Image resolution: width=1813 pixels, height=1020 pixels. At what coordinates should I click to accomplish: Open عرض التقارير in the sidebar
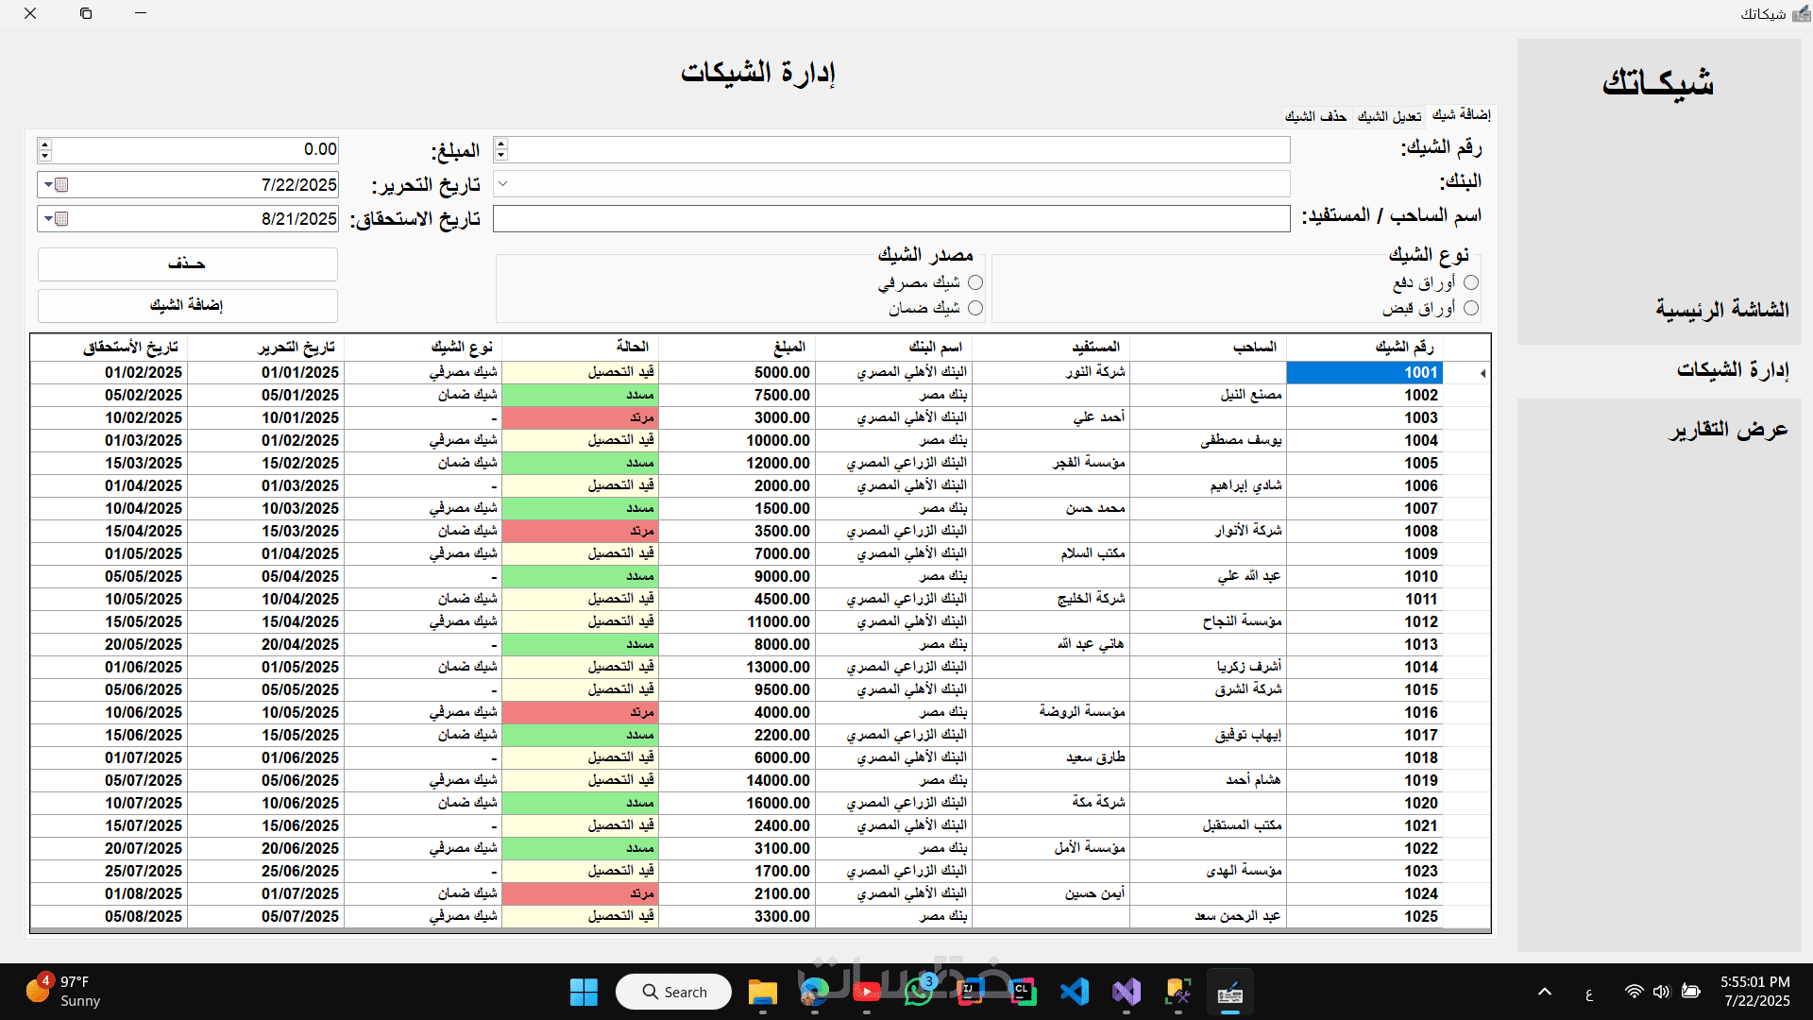pyautogui.click(x=1728, y=431)
